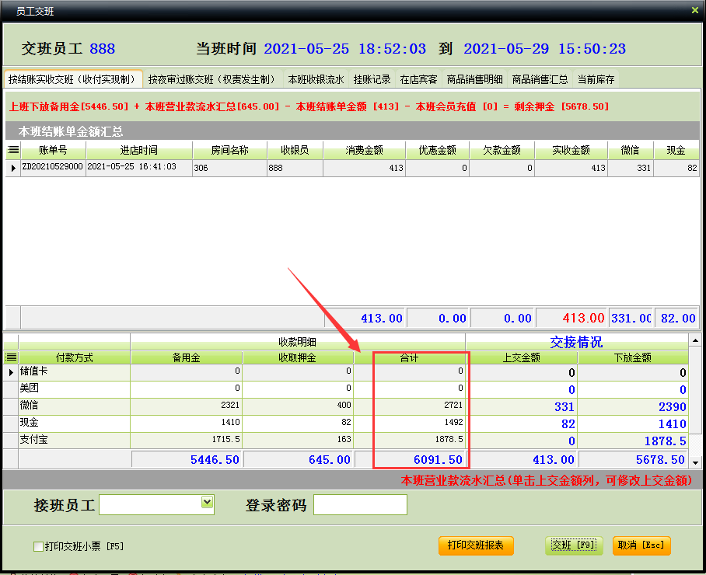Select the 支付宝 payment row label
The image size is (706, 575).
pyautogui.click(x=33, y=440)
